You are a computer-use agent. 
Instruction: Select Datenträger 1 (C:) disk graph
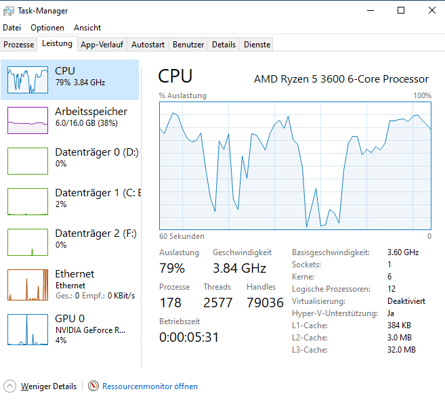[28, 202]
